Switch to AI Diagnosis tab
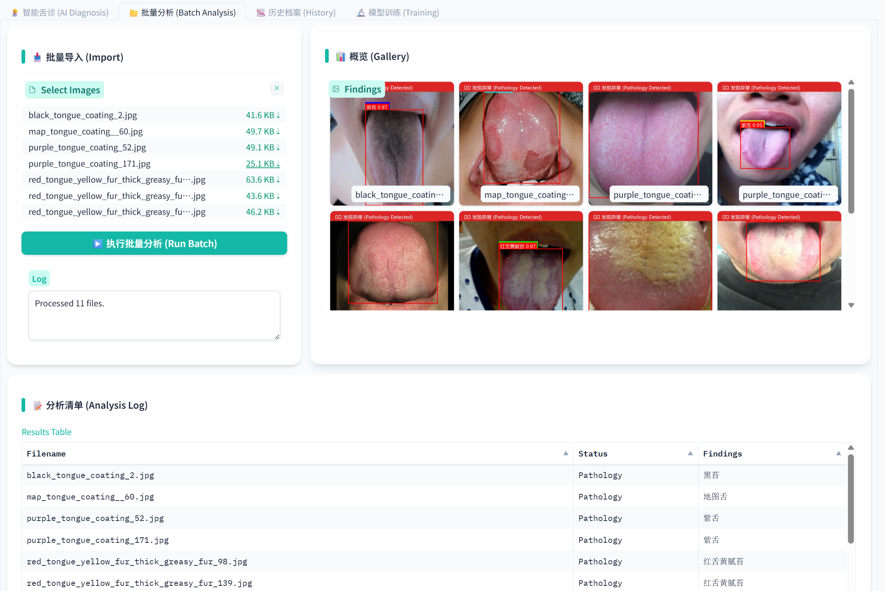885x591 pixels. (x=60, y=13)
